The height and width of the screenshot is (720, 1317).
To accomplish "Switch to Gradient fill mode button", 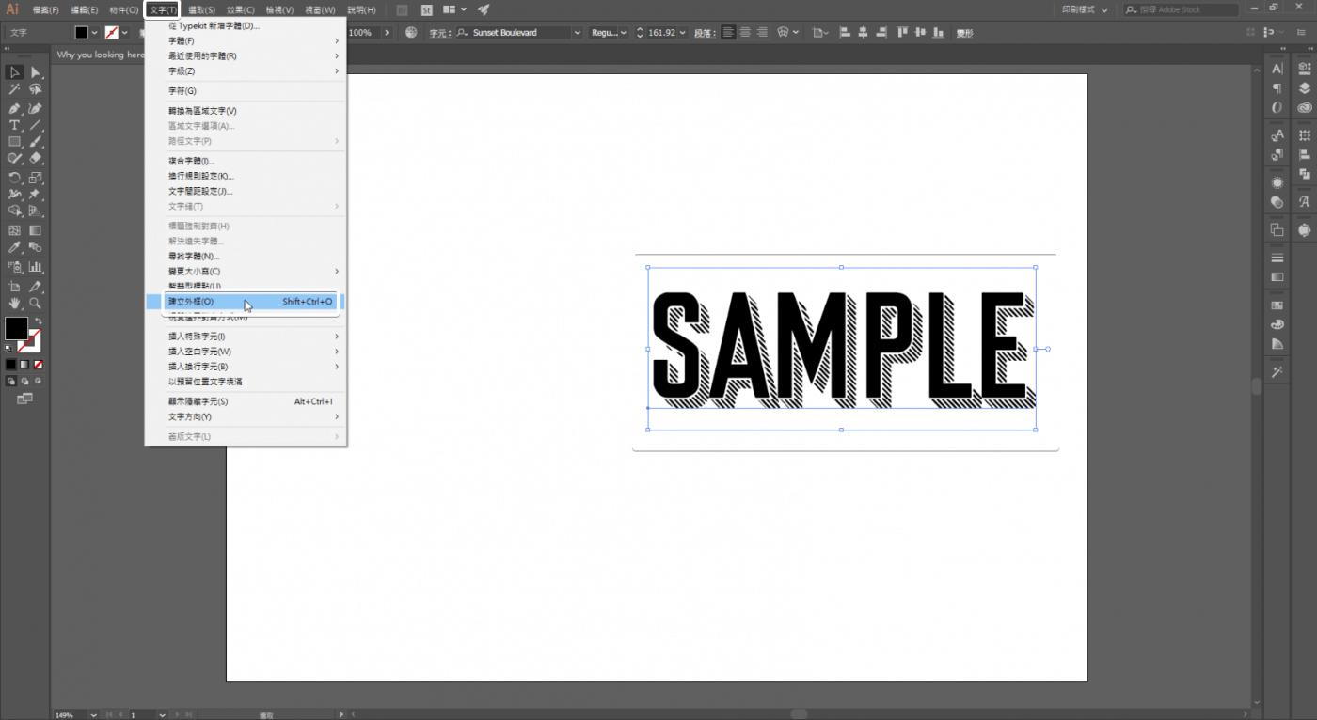I will (x=24, y=365).
